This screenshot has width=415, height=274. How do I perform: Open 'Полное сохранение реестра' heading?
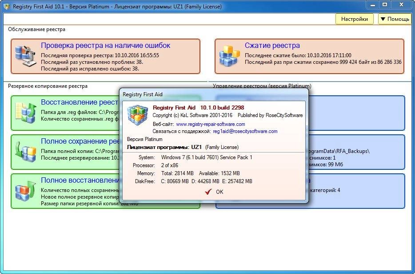[x=80, y=141]
